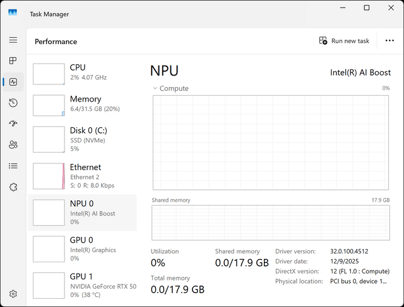
Task: Click the Disk 0 mini graph thumbnail
Action: (x=49, y=139)
